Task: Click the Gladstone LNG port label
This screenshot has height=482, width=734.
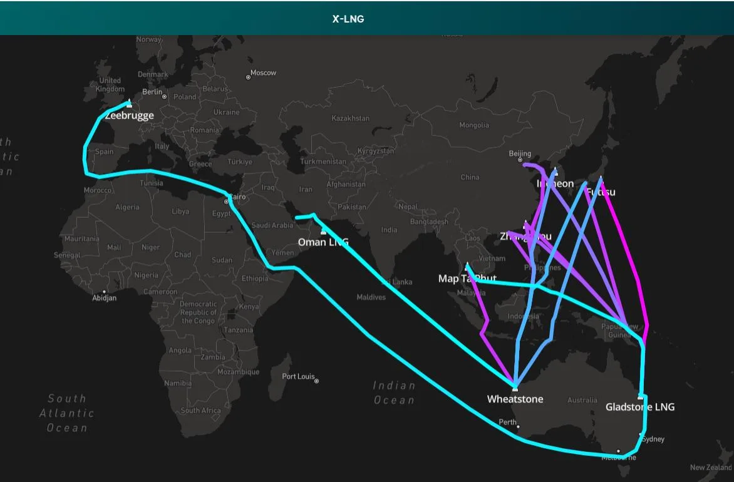Action: coord(641,407)
